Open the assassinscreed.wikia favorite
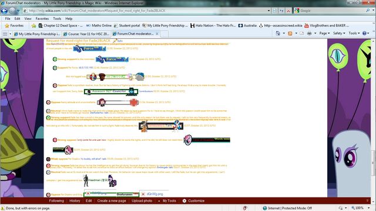The height and width of the screenshot is (211, 376). coord(281,25)
